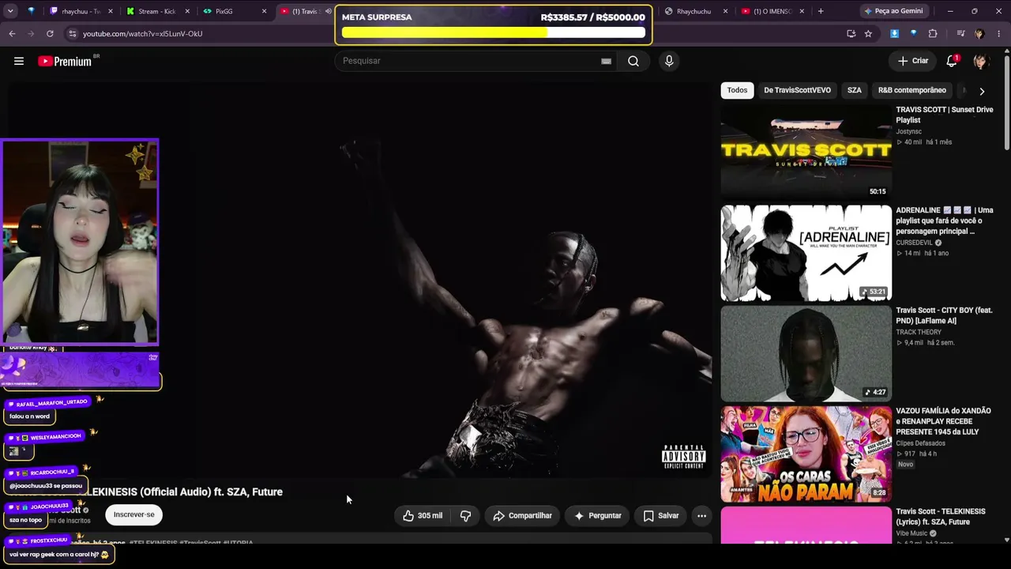Mute the Travis Scott tab audio icon
This screenshot has width=1011, height=569.
pyautogui.click(x=328, y=11)
